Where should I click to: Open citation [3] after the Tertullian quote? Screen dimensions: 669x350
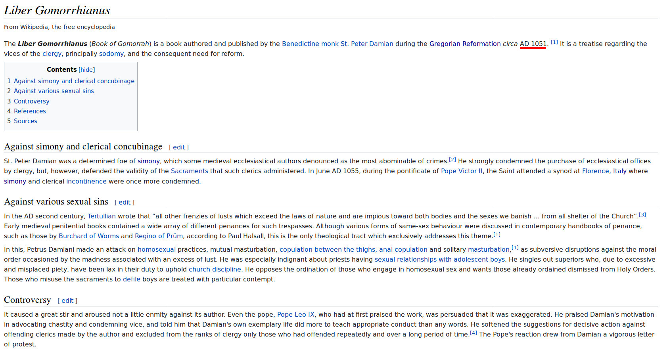tap(642, 214)
